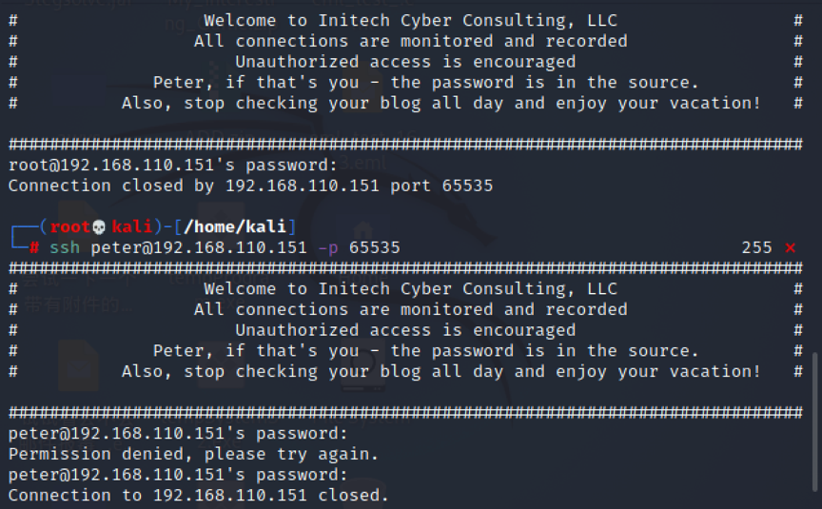Image resolution: width=822 pixels, height=509 pixels.
Task: Click the root@192.168.110.151's password prompt line
Action: click(172, 166)
